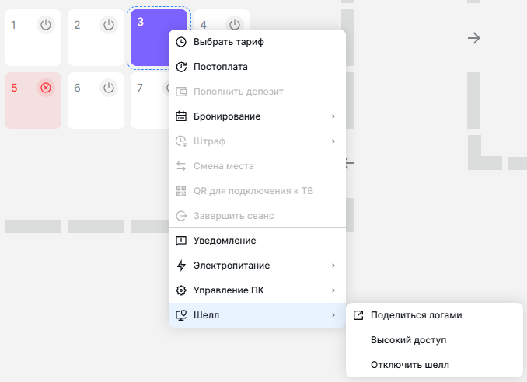
Task: Select 'Высокий доступ' submenu option
Action: [x=435, y=340]
